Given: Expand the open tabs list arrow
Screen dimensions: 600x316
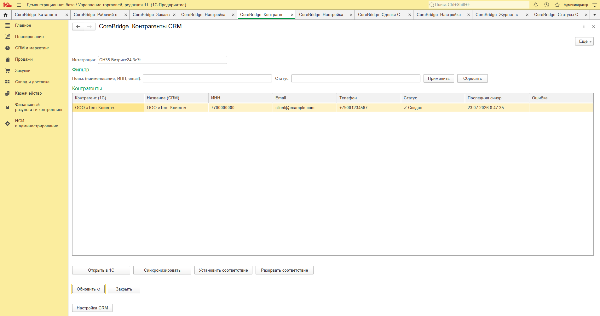Looking at the screenshot, I should click(x=595, y=15).
